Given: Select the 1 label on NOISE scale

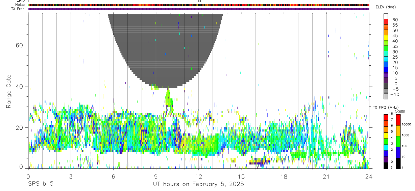Looking at the screenshot, I should pos(403,168).
